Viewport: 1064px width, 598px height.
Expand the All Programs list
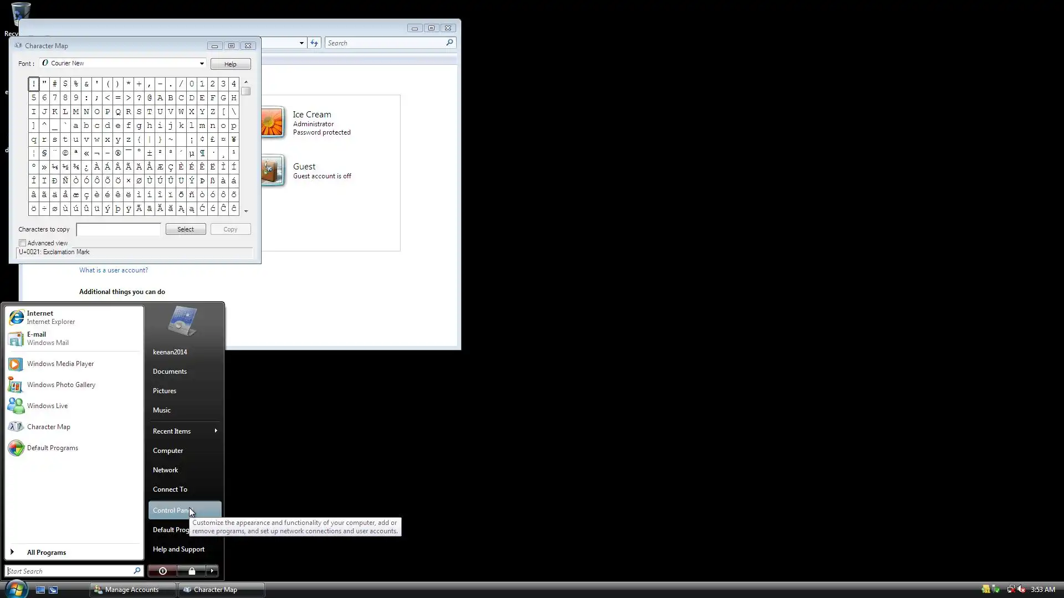coord(46,552)
